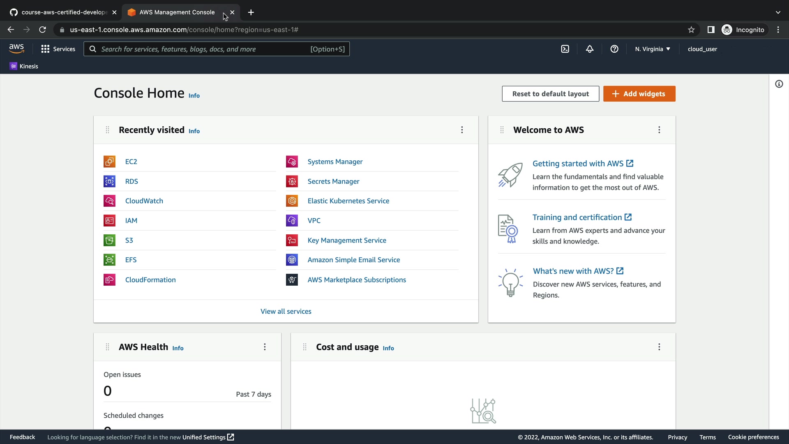Image resolution: width=789 pixels, height=444 pixels.
Task: Bookmark this page with the star icon
Action: click(691, 30)
